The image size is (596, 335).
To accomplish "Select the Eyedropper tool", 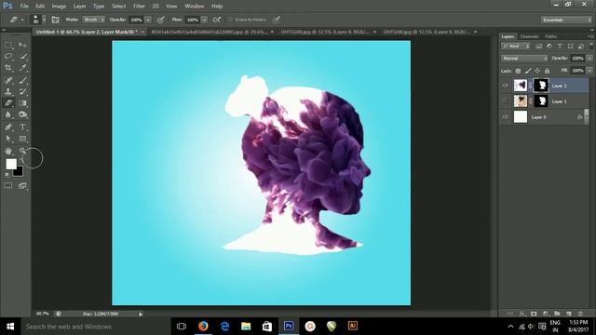I will [x=22, y=68].
